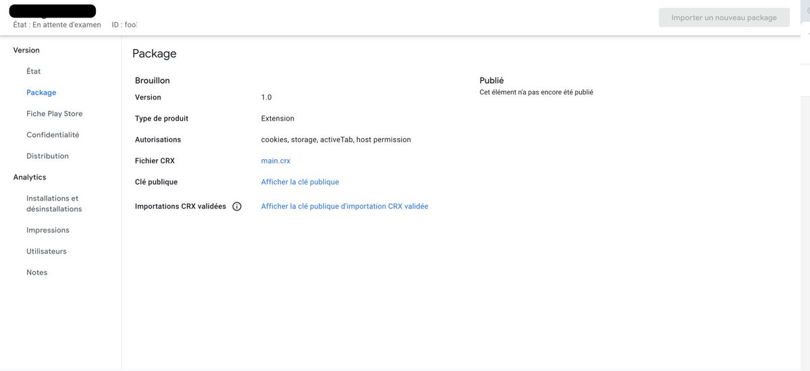Click the État : En attente d'examen status

[57, 25]
